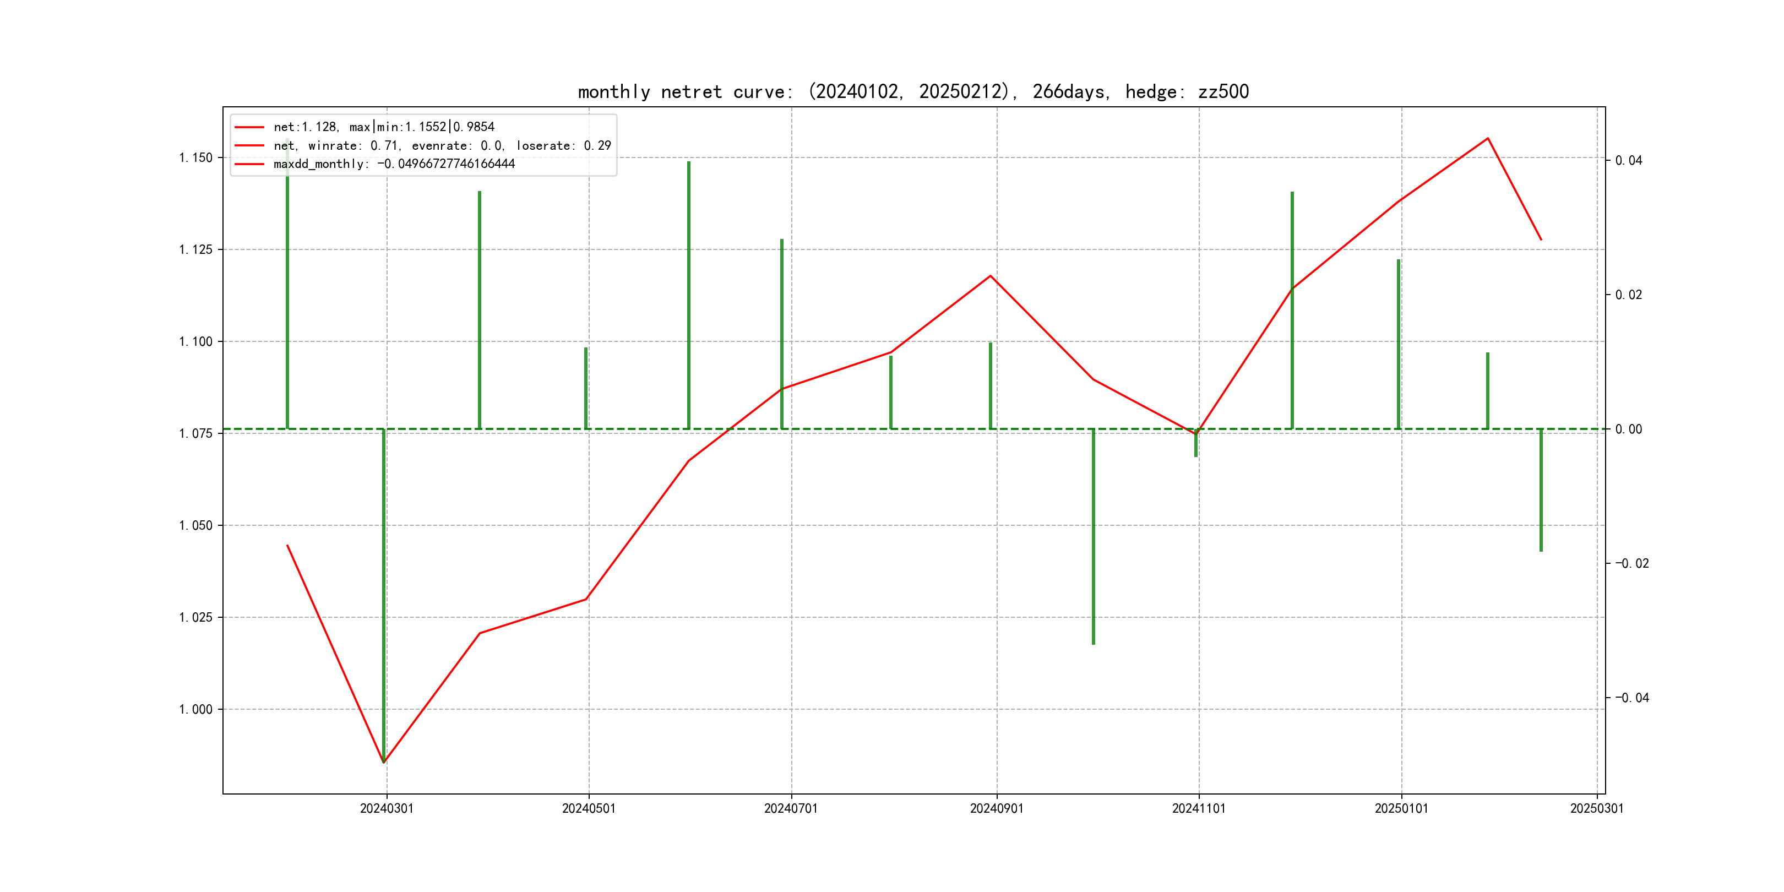This screenshot has width=1784, height=892.
Task: Click the red curve's lowest point near 20240301
Action: 384,762
